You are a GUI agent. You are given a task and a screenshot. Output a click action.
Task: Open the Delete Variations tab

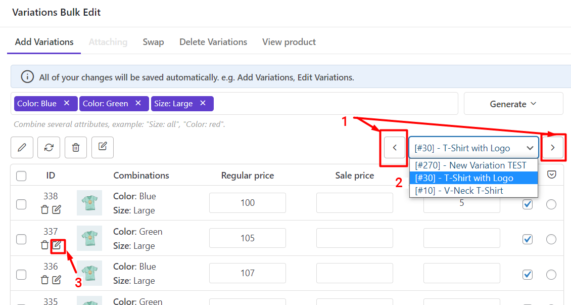[213, 42]
